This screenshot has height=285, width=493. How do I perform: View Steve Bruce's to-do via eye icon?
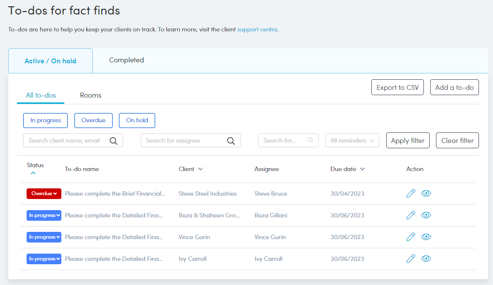coord(426,193)
